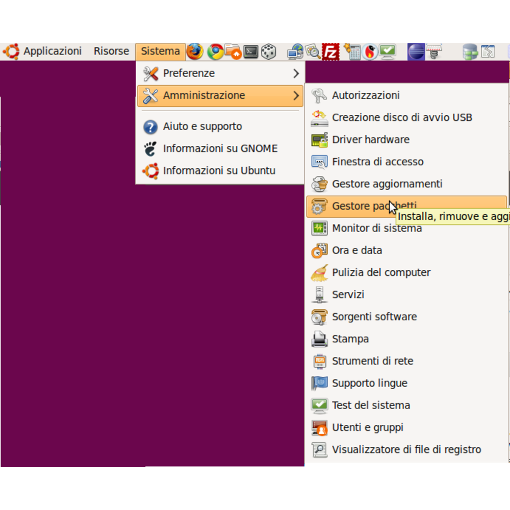
Task: Choose Utenti e gruppi entry
Action: (x=367, y=427)
